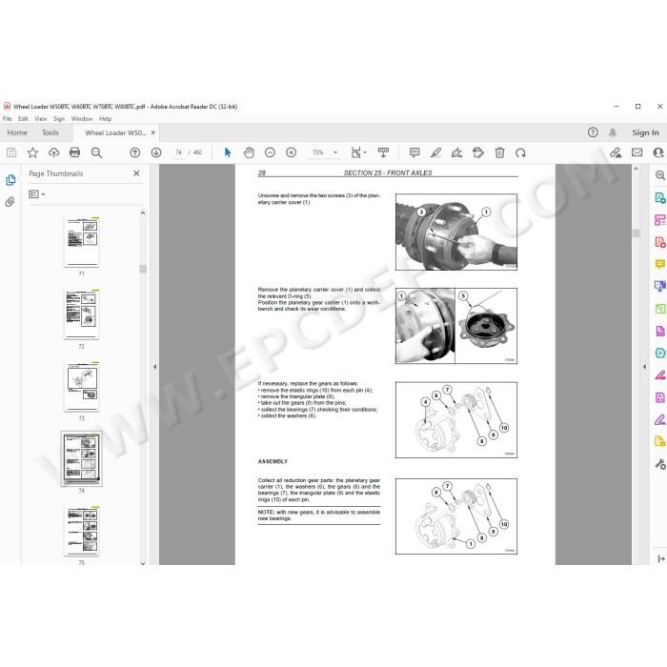The width and height of the screenshot is (667, 667).
Task: Open the fit page options icon
Action: point(358,152)
